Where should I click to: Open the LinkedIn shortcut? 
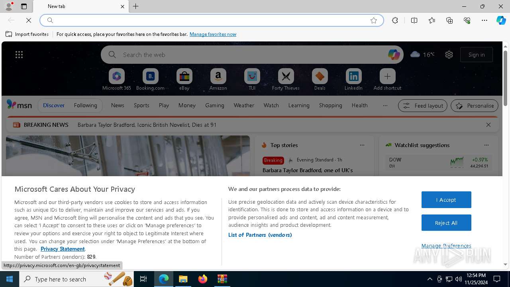point(353,80)
